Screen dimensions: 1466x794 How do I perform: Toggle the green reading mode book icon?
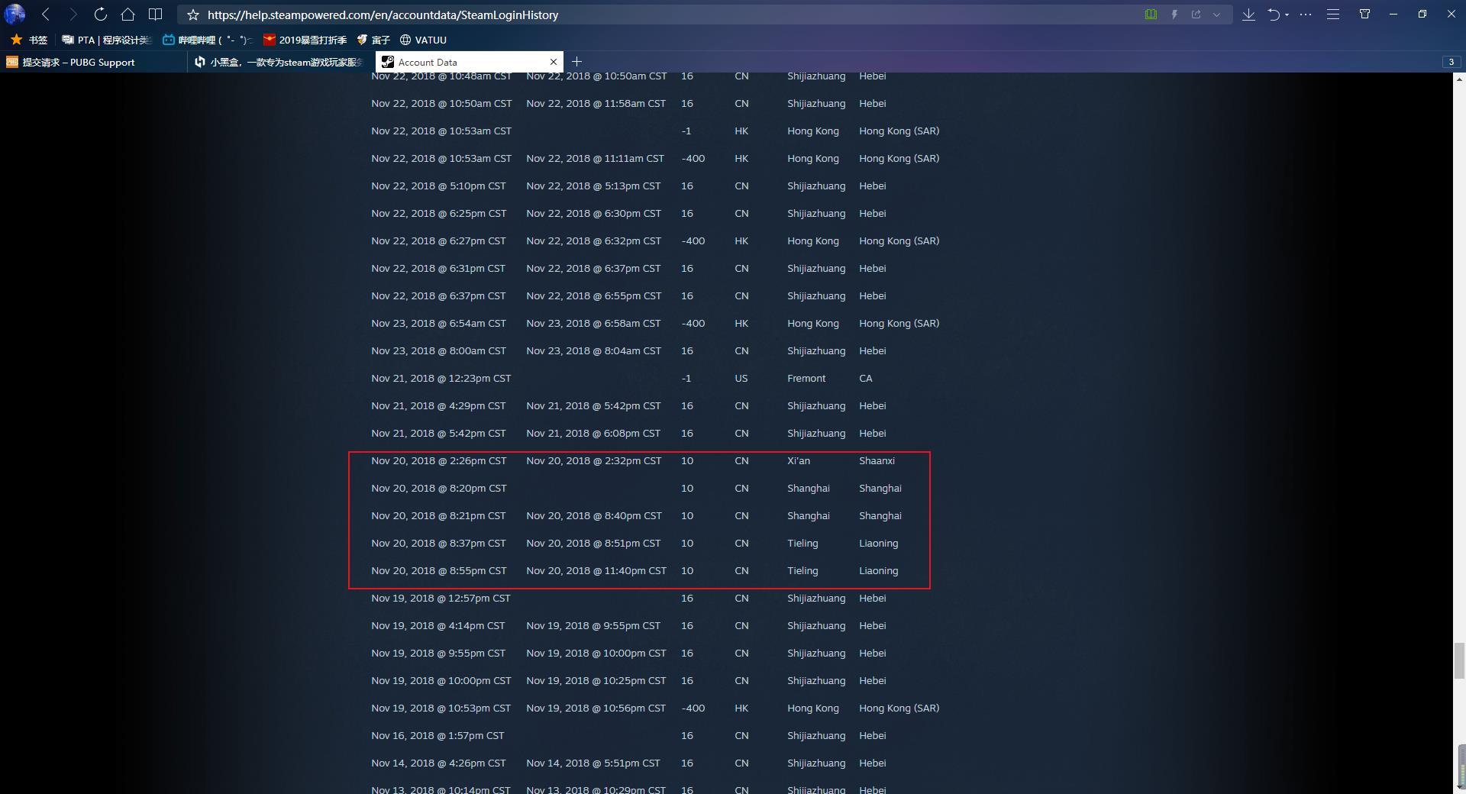click(x=1151, y=15)
